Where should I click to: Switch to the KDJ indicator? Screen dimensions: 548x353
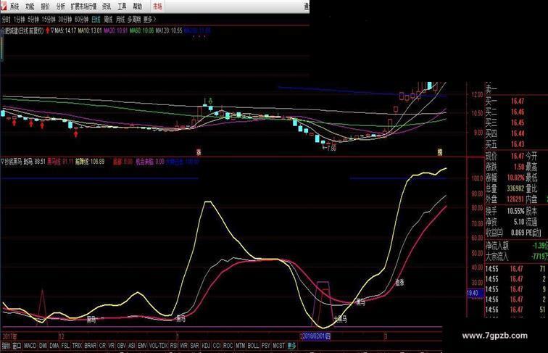(206, 346)
